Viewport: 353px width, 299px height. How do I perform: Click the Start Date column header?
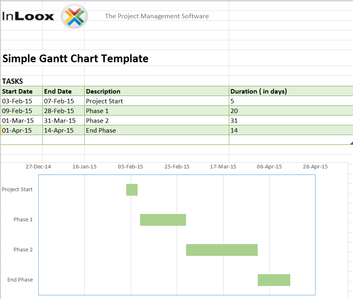[17, 91]
